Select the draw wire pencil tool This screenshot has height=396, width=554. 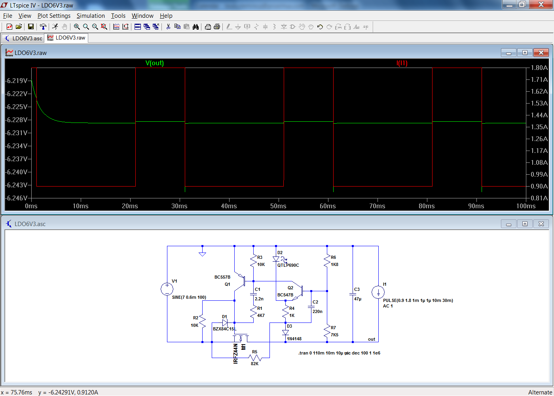click(229, 27)
